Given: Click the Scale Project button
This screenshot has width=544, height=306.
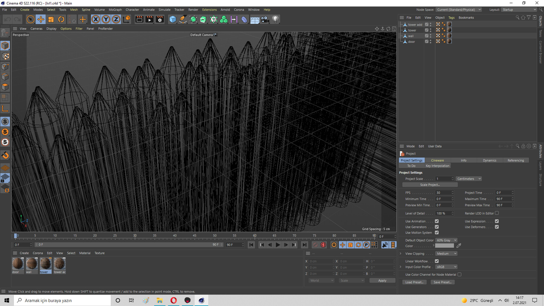Looking at the screenshot, I should [430, 185].
